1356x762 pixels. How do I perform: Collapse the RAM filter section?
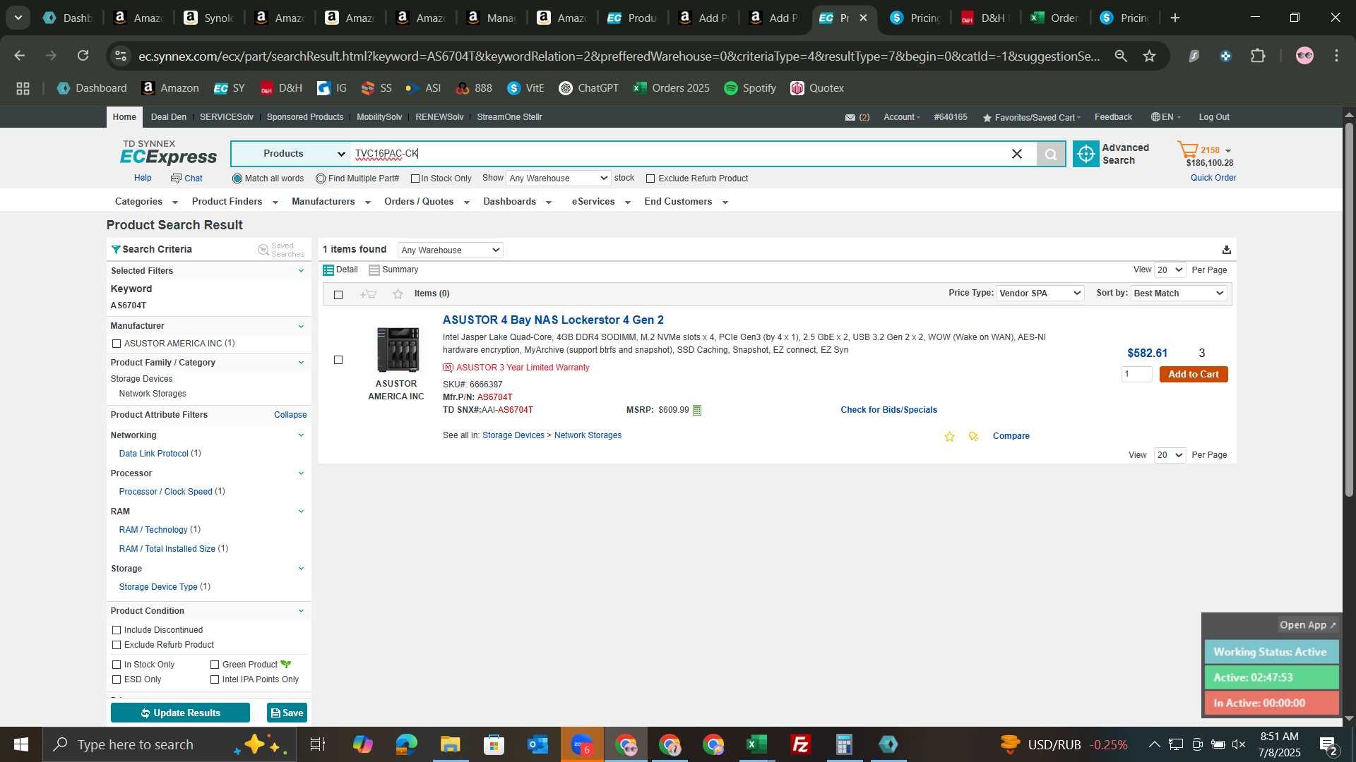tap(301, 512)
